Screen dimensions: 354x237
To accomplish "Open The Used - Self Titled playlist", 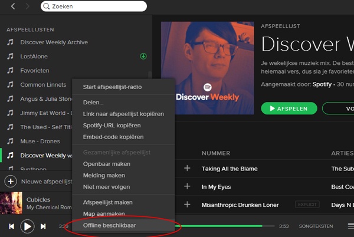I will click(x=46, y=127).
